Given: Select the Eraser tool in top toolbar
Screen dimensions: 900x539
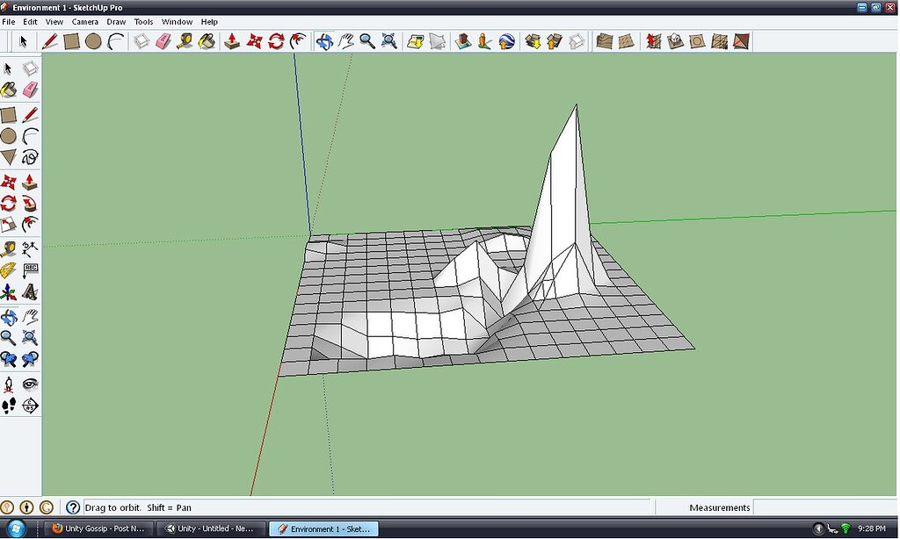Looking at the screenshot, I should coord(163,41).
